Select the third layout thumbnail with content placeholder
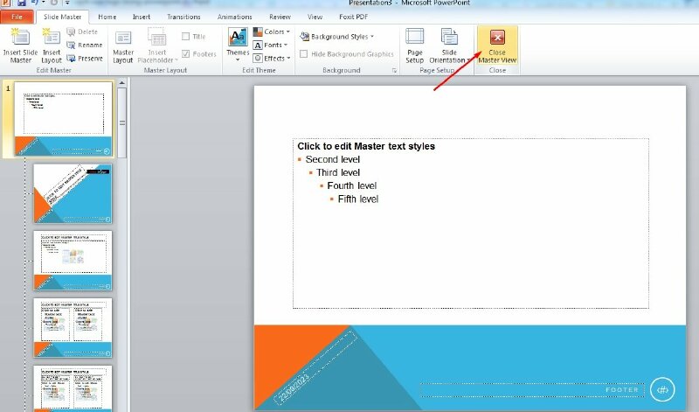The height and width of the screenshot is (412, 699). pos(73,261)
